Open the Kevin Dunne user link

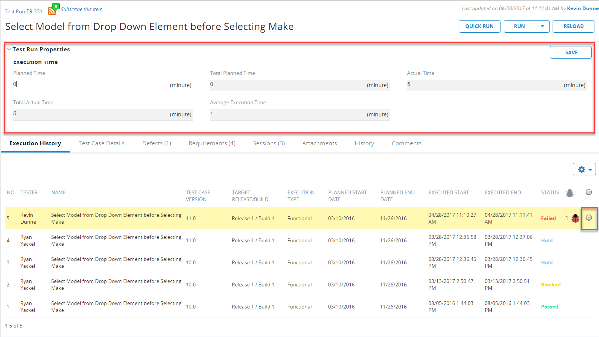(582, 8)
